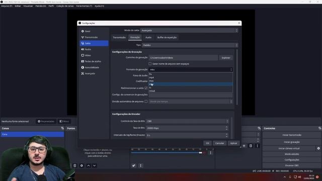The width and height of the screenshot is (322, 181).
Task: Open the Painéis menu
Action: click(41, 6)
